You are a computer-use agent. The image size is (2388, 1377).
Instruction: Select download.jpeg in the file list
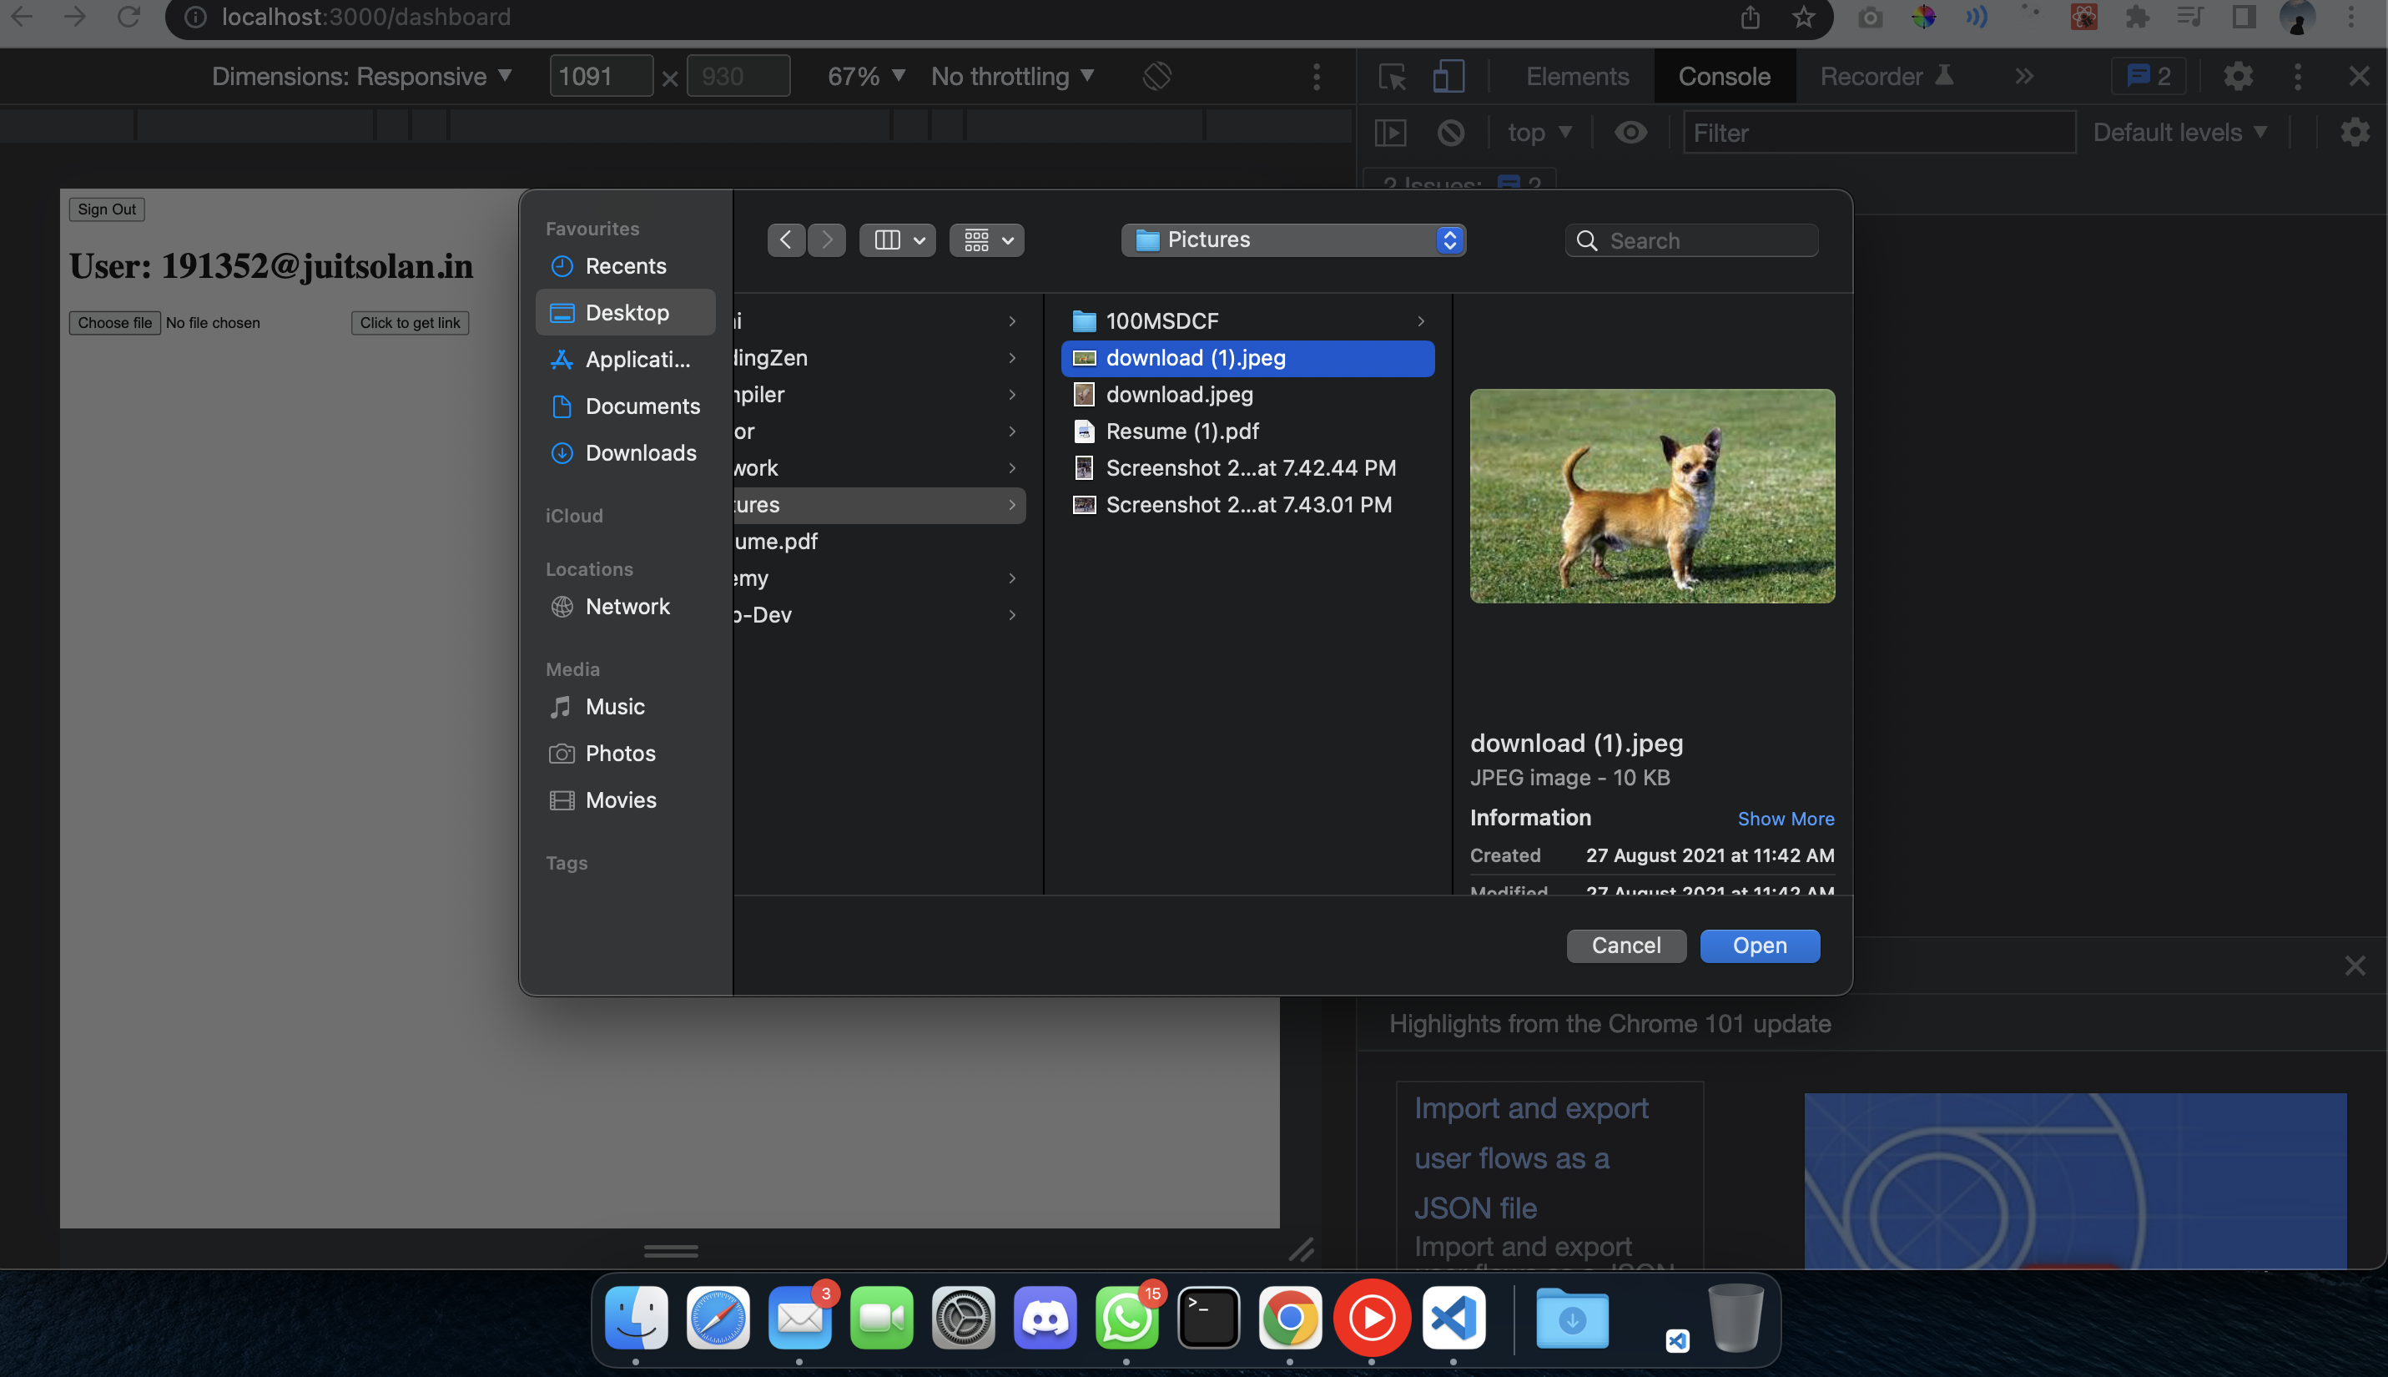click(x=1177, y=395)
